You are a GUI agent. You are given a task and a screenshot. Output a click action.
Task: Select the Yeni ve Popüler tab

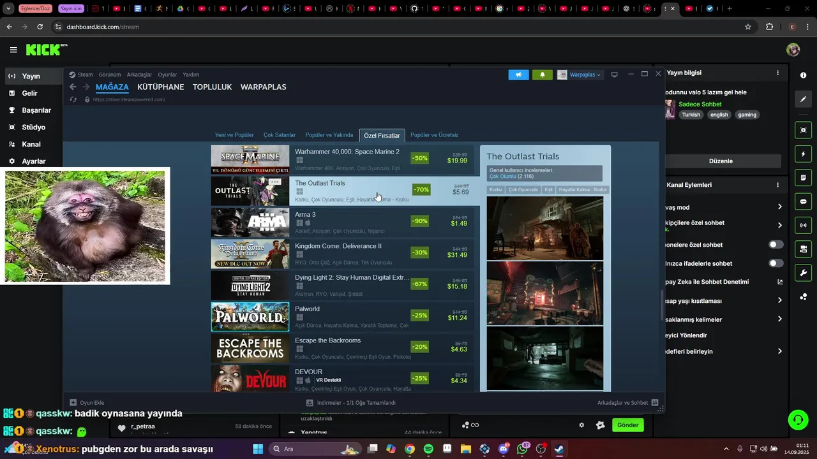click(x=234, y=135)
